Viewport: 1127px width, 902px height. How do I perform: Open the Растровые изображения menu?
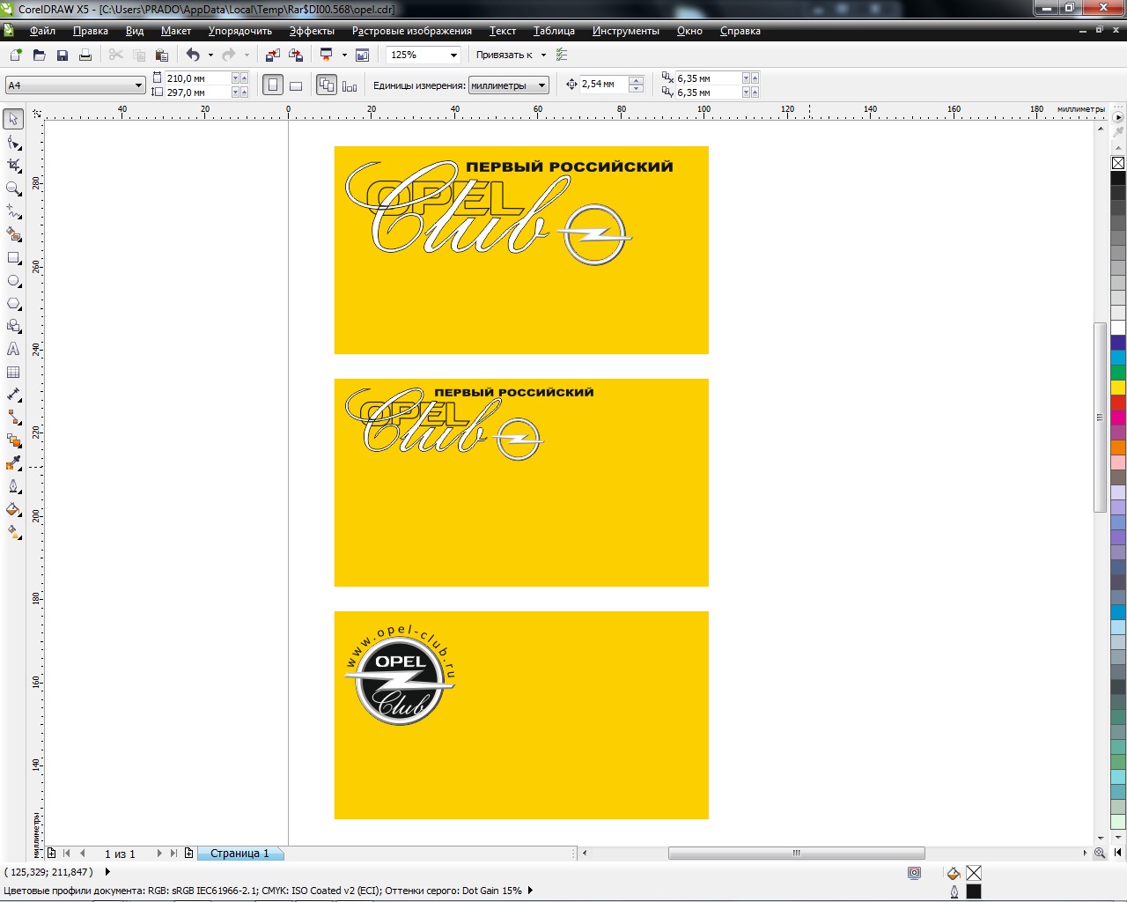(412, 31)
